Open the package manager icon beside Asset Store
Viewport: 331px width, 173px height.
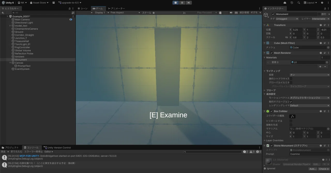[54, 3]
